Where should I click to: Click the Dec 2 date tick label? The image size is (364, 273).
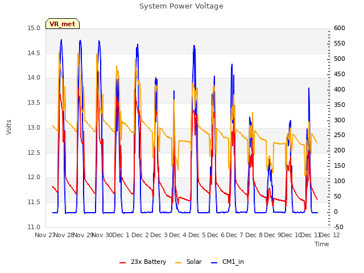point(140,235)
